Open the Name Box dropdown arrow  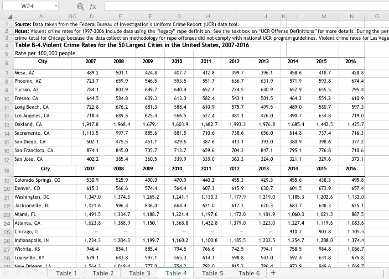(56, 6)
